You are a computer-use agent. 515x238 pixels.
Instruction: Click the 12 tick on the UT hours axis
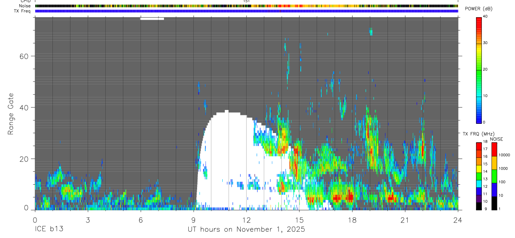247,220
